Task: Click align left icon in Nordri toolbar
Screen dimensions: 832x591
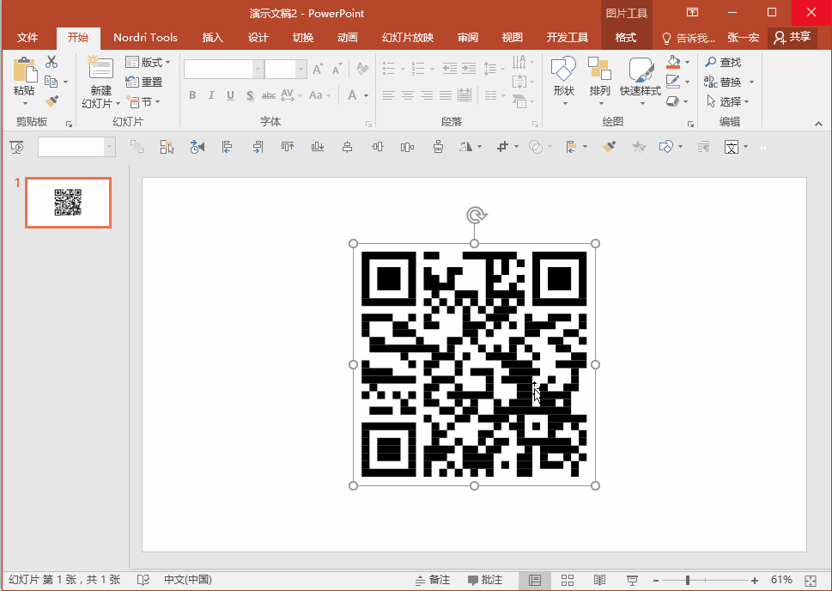Action: (227, 147)
